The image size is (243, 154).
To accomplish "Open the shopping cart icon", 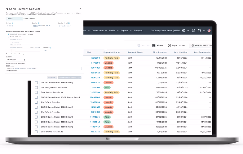I will 200,30.
